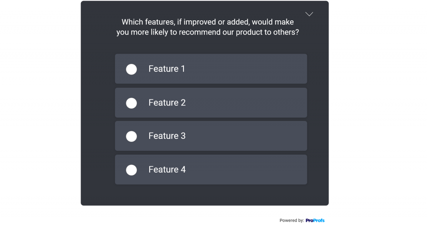Click the "Feature 1" label text

(x=167, y=69)
